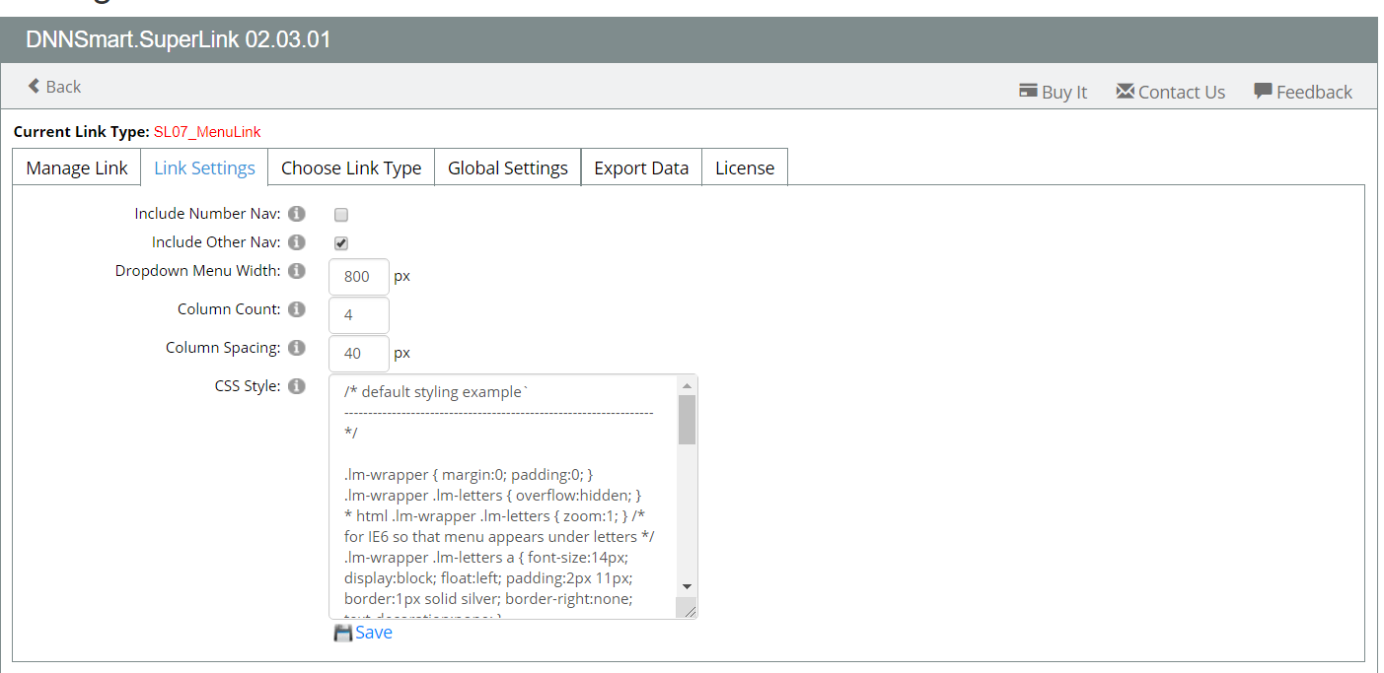Click the Save link text
This screenshot has height=673, width=1384.
pyautogui.click(x=374, y=633)
